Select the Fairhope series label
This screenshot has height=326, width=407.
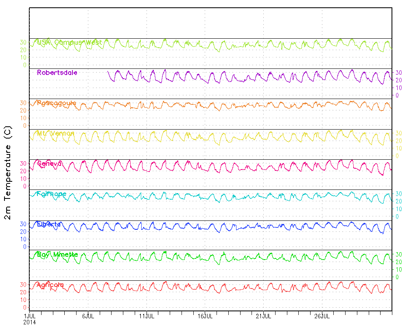51,194
